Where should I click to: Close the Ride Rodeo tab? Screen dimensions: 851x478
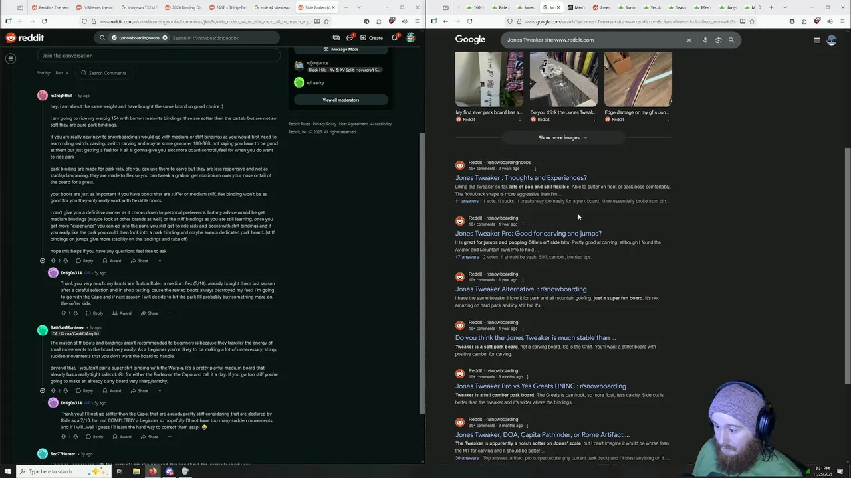point(334,7)
